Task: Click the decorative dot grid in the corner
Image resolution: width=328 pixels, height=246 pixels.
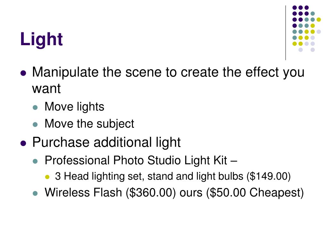Action: [x=307, y=29]
